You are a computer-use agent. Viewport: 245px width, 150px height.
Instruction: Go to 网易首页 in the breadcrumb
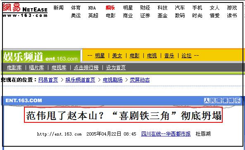pyautogui.click(x=48, y=80)
